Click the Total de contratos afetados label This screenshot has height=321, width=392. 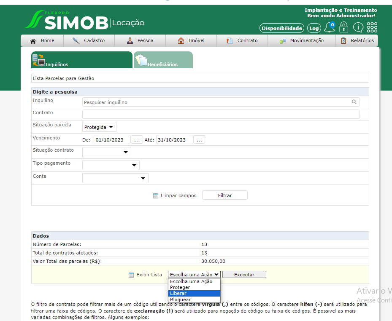pos(65,253)
